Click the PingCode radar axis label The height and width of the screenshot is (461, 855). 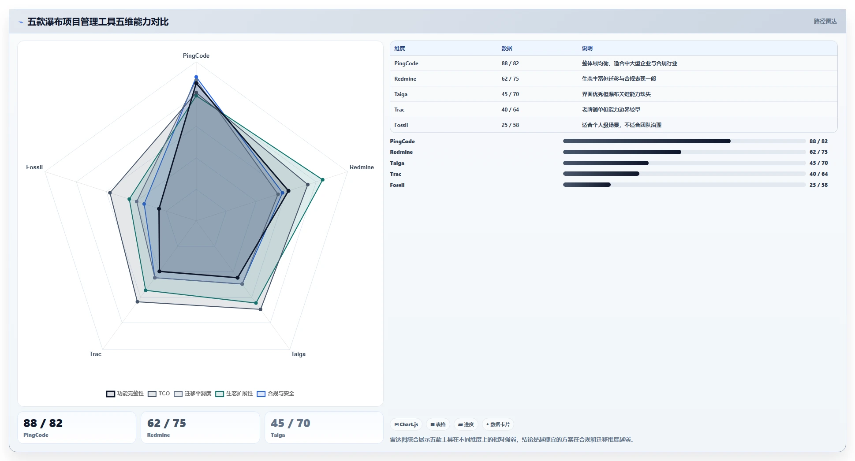(x=196, y=56)
